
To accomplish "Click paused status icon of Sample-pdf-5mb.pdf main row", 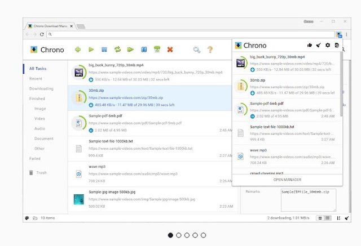I will point(91,130).
